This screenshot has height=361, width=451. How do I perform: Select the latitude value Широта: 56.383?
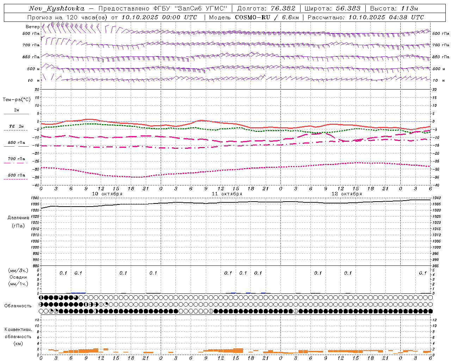tap(332, 8)
